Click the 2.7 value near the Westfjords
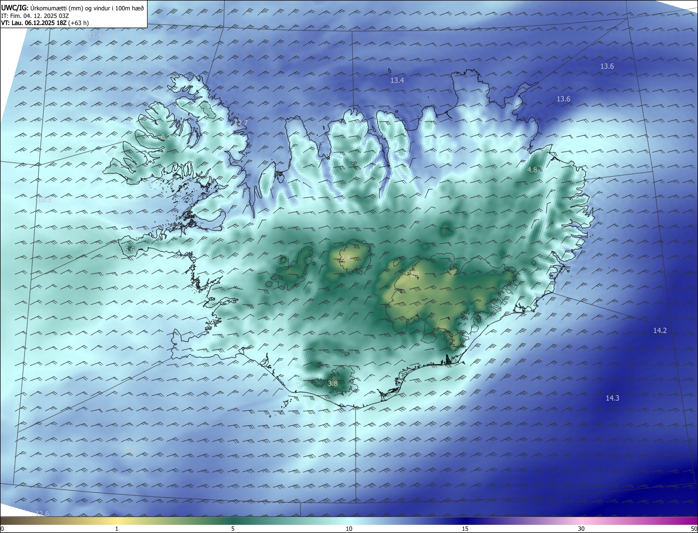Image resolution: width=698 pixels, height=533 pixels. 242,123
